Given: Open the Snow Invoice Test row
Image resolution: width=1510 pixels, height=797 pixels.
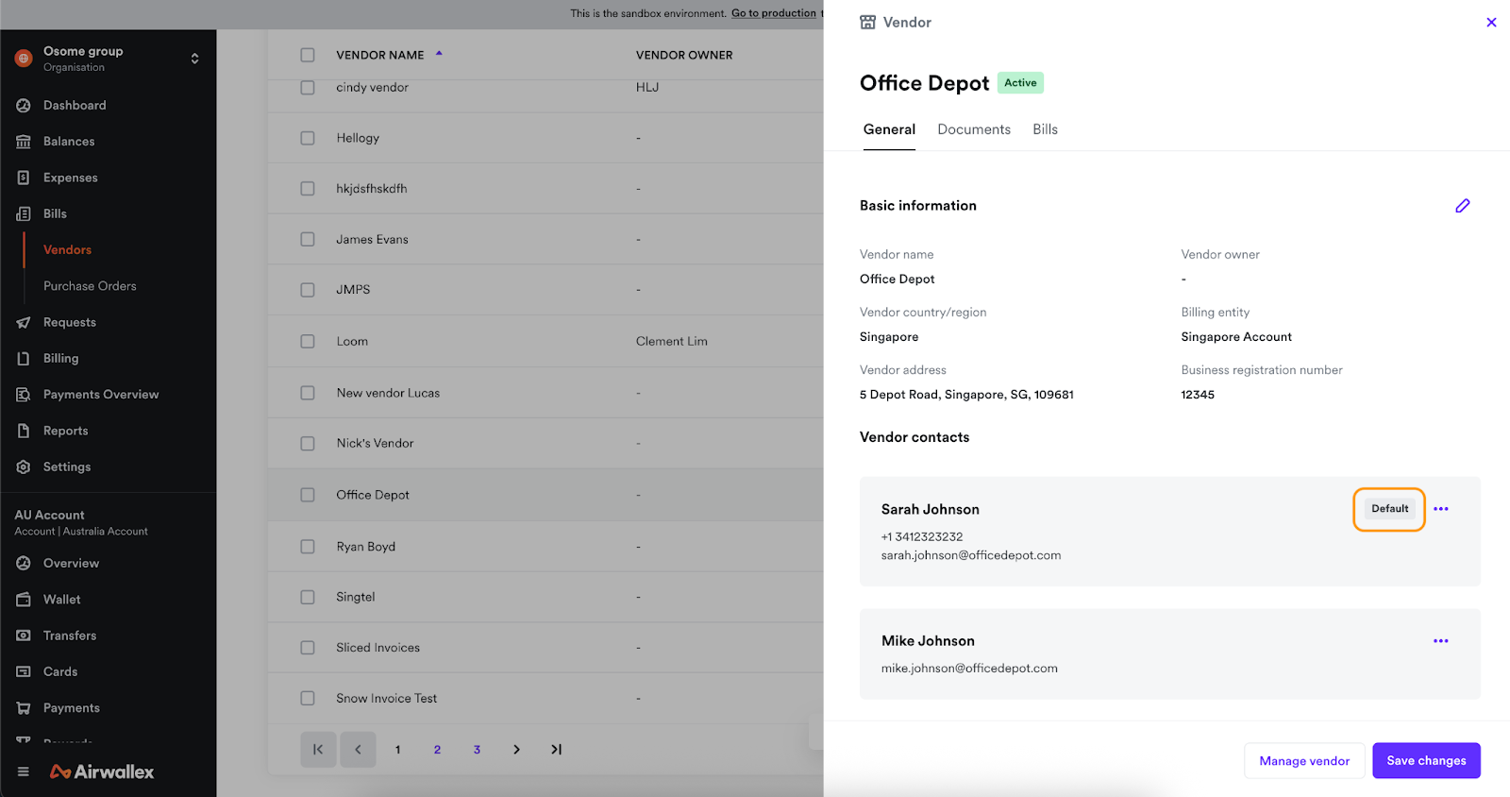Looking at the screenshot, I should [x=545, y=699].
